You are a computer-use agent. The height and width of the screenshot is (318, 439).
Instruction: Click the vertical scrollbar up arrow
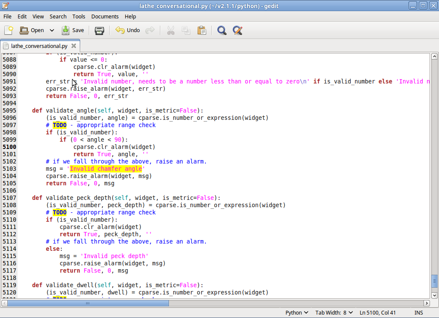(x=434, y=56)
